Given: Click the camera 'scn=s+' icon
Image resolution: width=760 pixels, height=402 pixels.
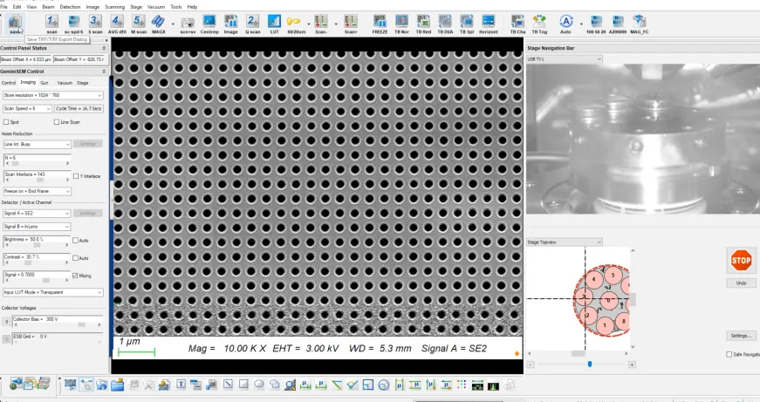Looking at the screenshot, I should point(188,24).
